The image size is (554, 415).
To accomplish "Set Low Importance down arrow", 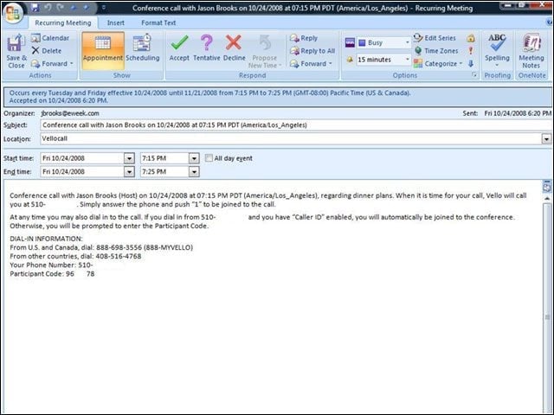I will [x=471, y=63].
